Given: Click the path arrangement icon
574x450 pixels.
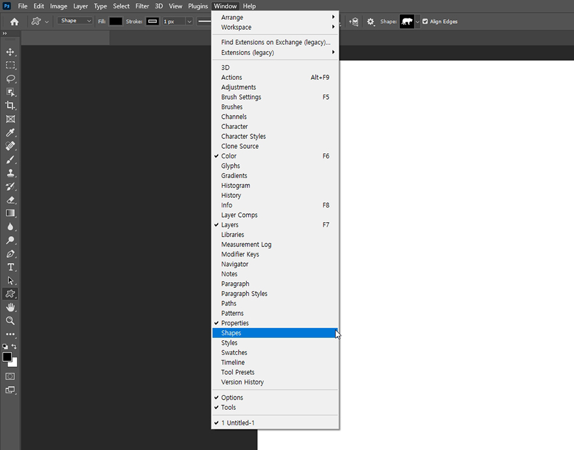Looking at the screenshot, I should (353, 22).
